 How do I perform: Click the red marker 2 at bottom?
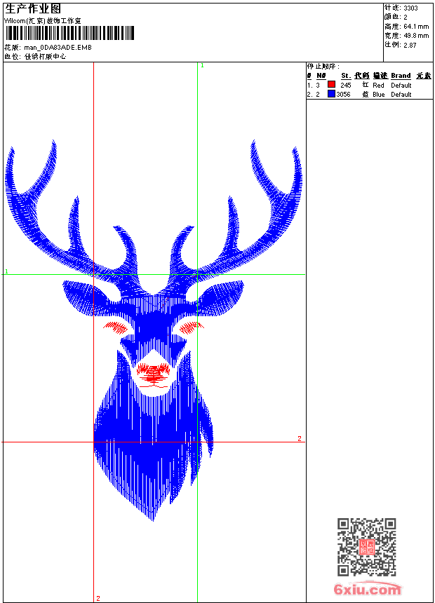[x=98, y=598]
